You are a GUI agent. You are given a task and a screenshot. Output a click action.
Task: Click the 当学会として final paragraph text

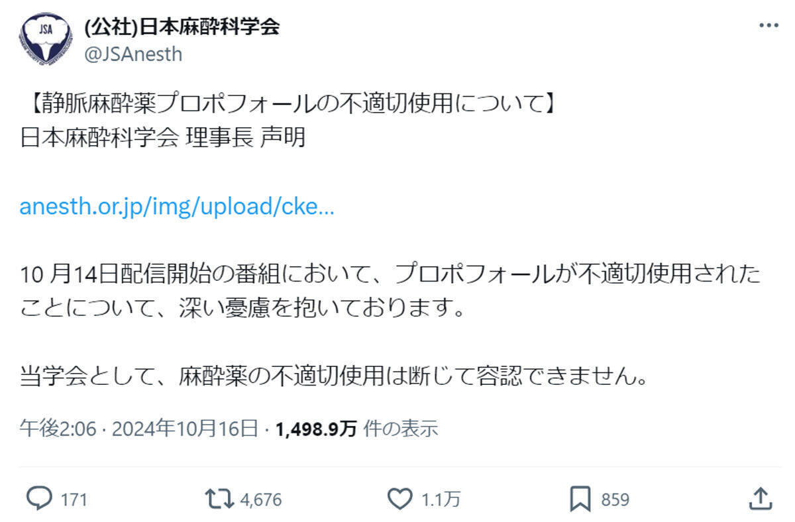click(332, 378)
